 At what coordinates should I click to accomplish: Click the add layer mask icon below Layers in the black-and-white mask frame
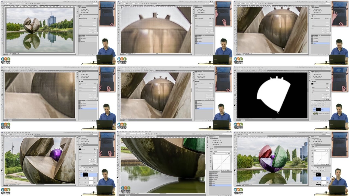pos(322,120)
